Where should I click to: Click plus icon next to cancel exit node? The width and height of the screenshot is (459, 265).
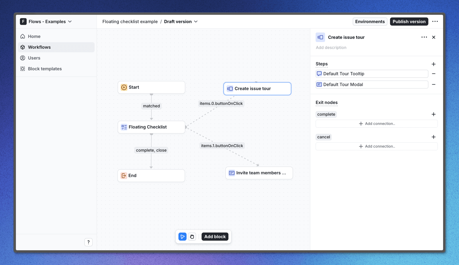coord(433,137)
